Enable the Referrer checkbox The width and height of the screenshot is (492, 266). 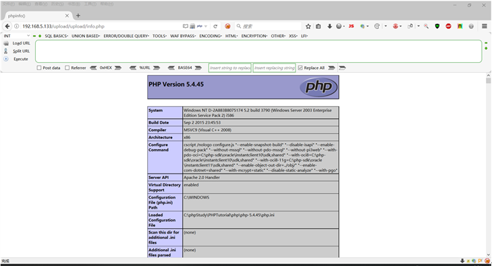[67, 68]
